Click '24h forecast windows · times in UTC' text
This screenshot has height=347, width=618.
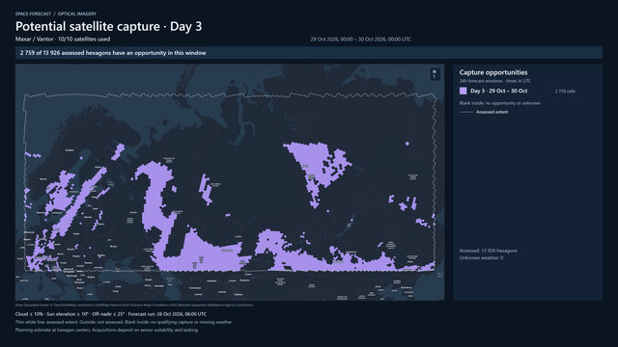[x=495, y=81]
